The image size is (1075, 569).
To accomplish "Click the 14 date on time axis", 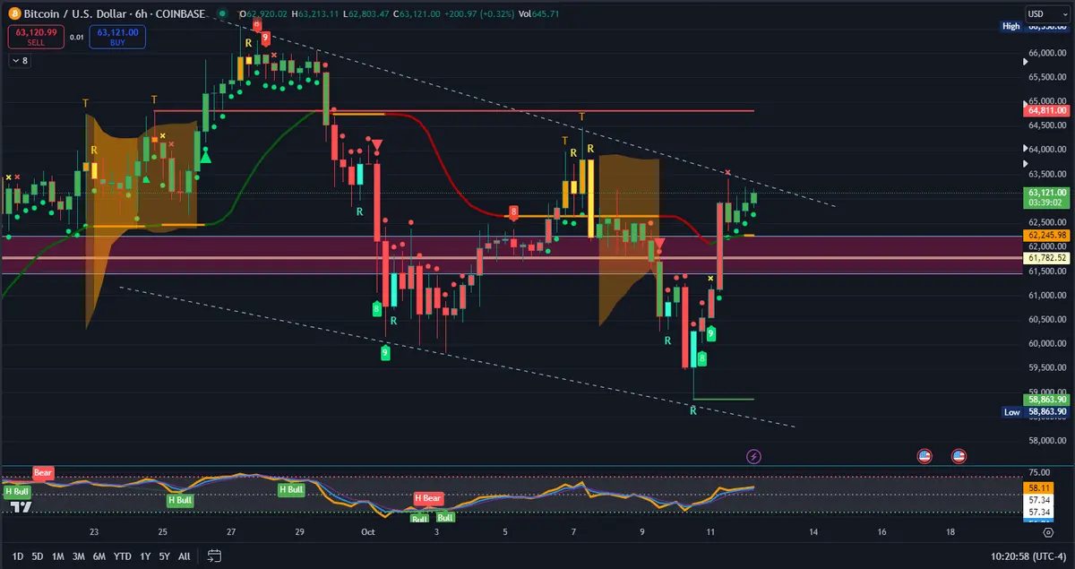I will [x=813, y=531].
